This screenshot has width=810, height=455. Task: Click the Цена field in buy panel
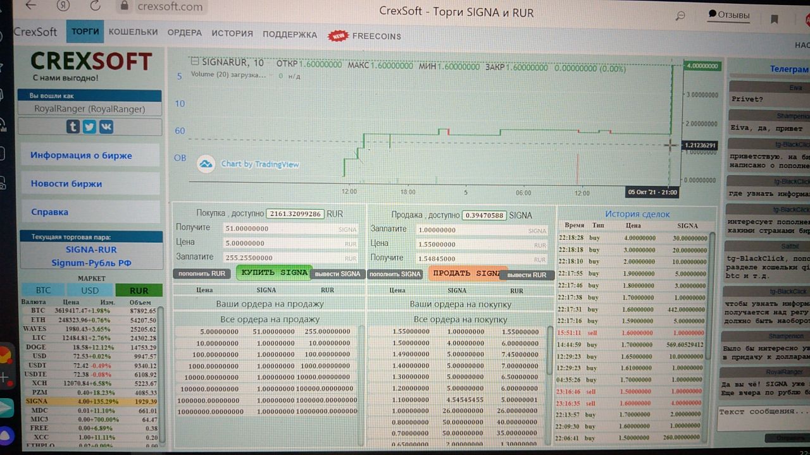click(x=290, y=243)
